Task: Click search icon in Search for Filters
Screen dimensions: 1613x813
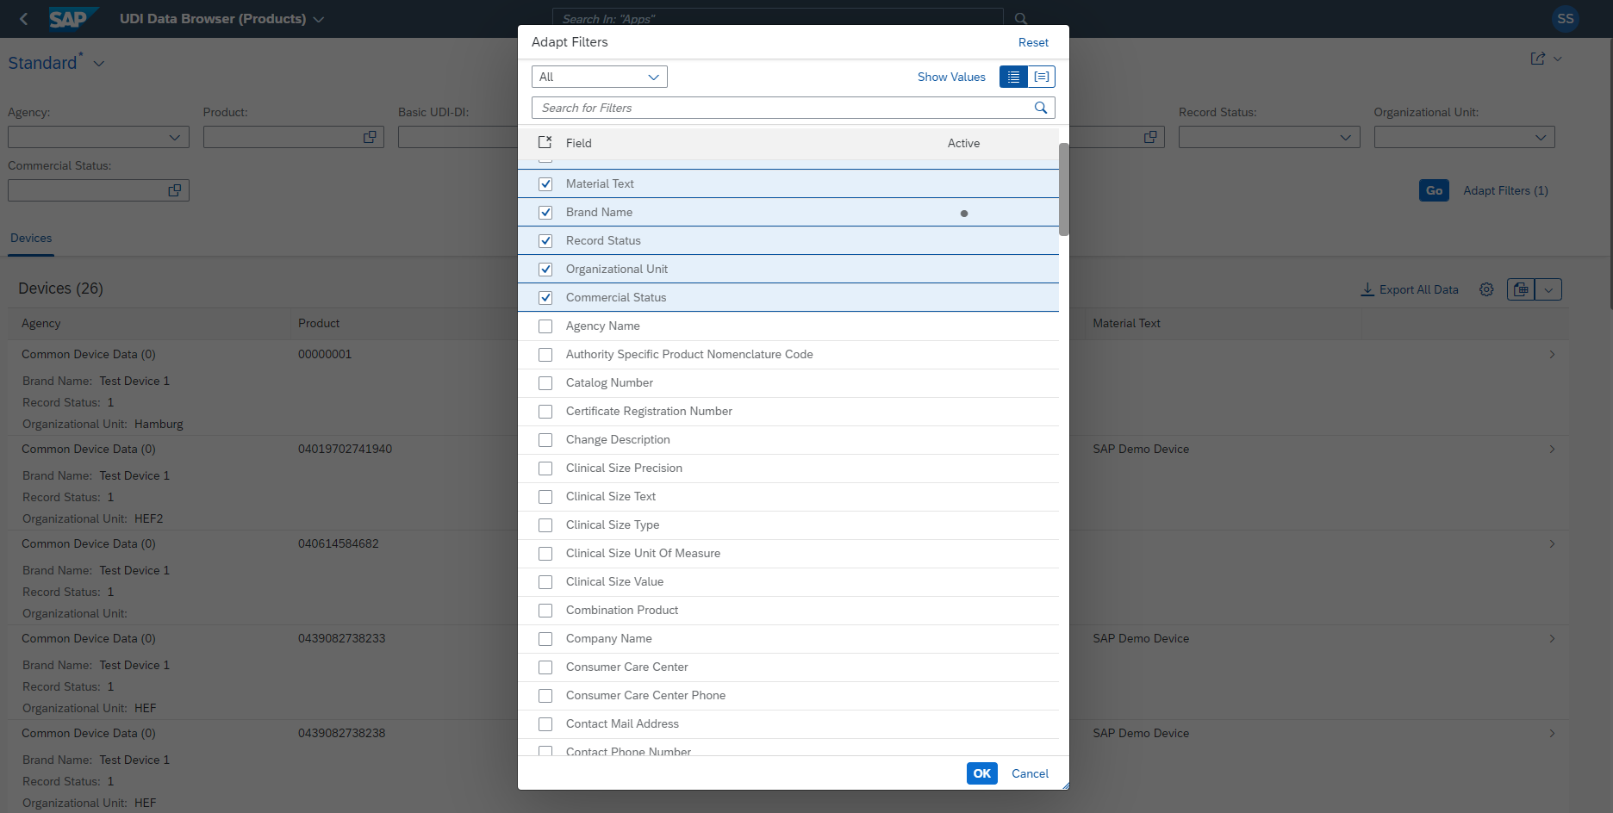Action: (1041, 108)
